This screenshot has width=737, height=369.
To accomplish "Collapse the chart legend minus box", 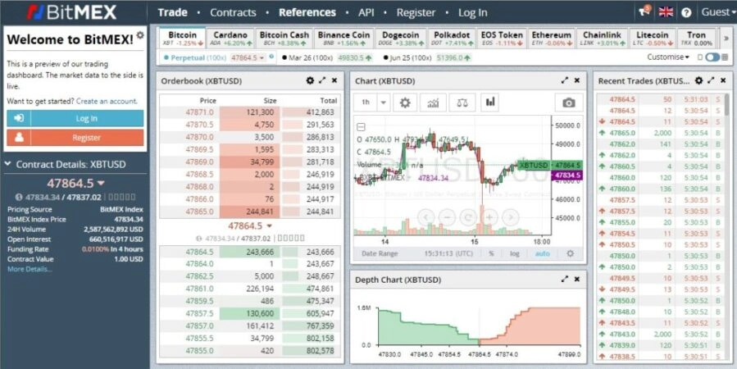I will (x=361, y=127).
